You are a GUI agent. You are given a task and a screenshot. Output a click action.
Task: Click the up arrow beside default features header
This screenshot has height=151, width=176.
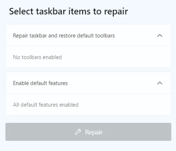click(159, 83)
